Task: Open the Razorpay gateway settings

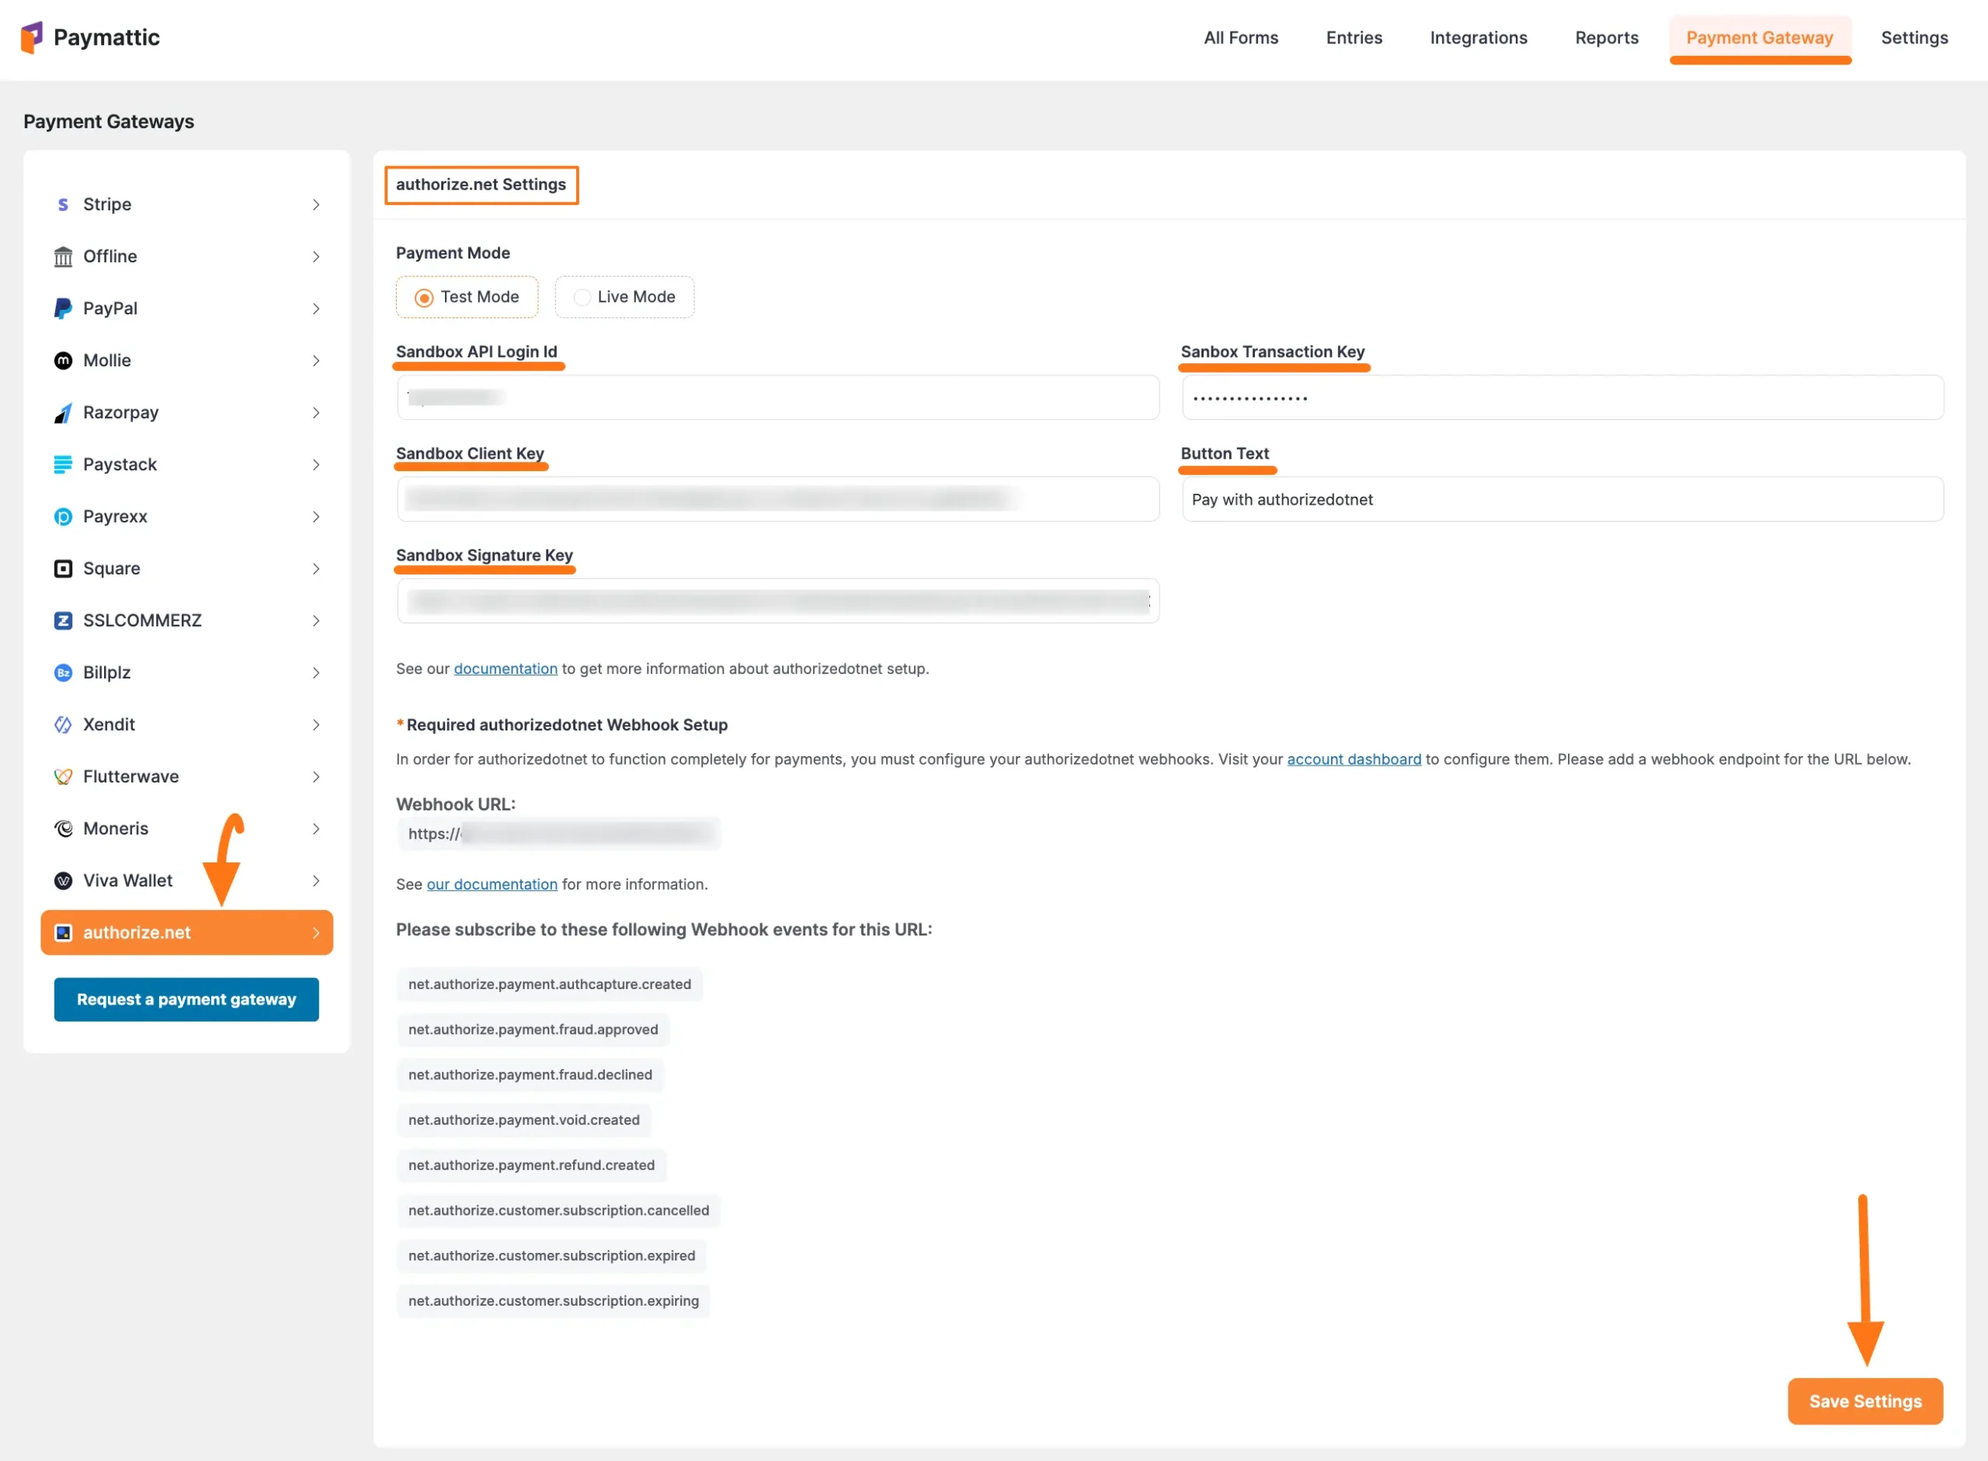Action: pos(120,412)
